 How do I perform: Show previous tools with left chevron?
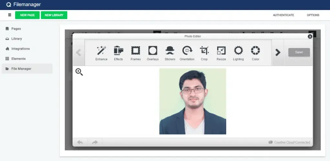point(79,52)
